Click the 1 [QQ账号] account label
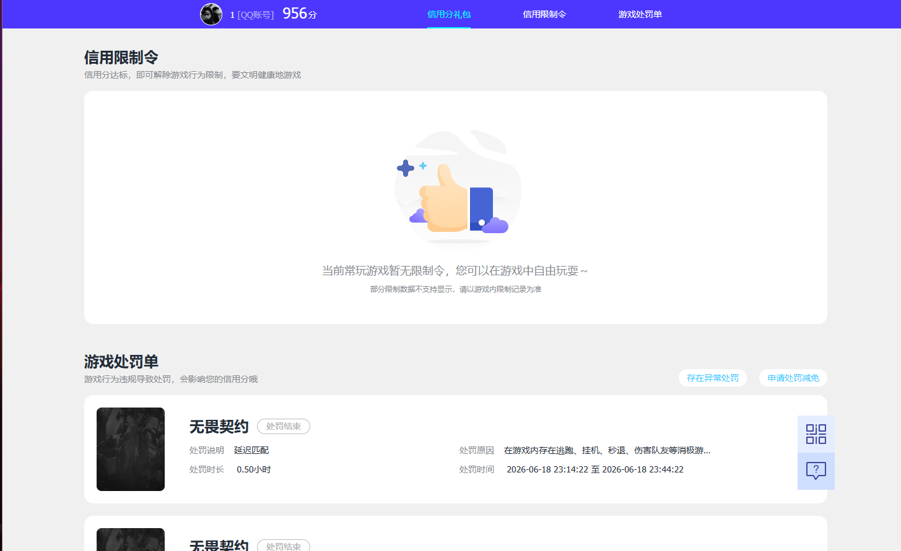This screenshot has width=901, height=551. (x=252, y=15)
